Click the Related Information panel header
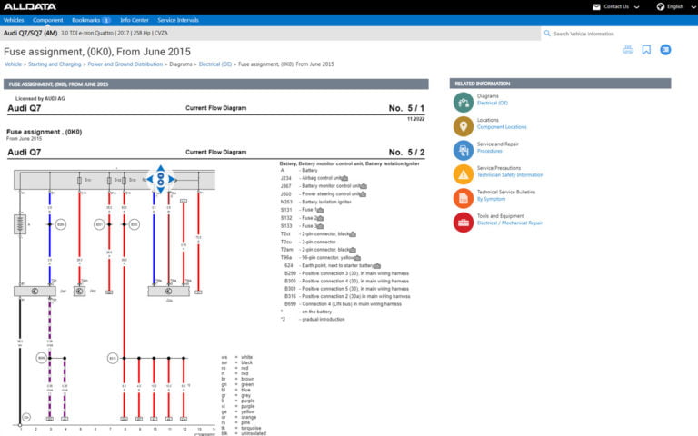 tap(560, 84)
